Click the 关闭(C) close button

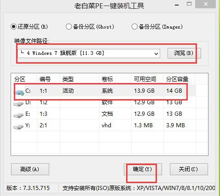(x=189, y=169)
